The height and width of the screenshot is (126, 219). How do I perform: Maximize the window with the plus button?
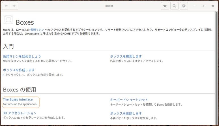pyautogui.click(x=204, y=6)
